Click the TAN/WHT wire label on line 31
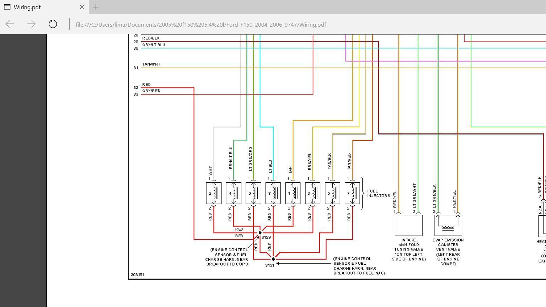The height and width of the screenshot is (307, 546). tap(151, 64)
